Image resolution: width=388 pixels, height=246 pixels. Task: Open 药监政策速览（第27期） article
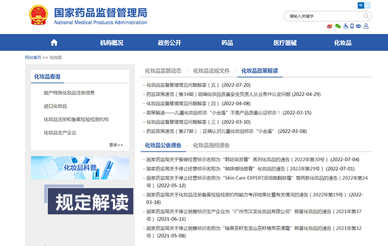tap(227, 131)
